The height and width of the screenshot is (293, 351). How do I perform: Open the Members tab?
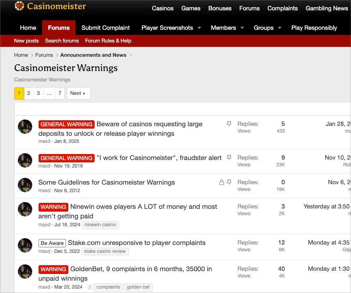pyautogui.click(x=223, y=28)
